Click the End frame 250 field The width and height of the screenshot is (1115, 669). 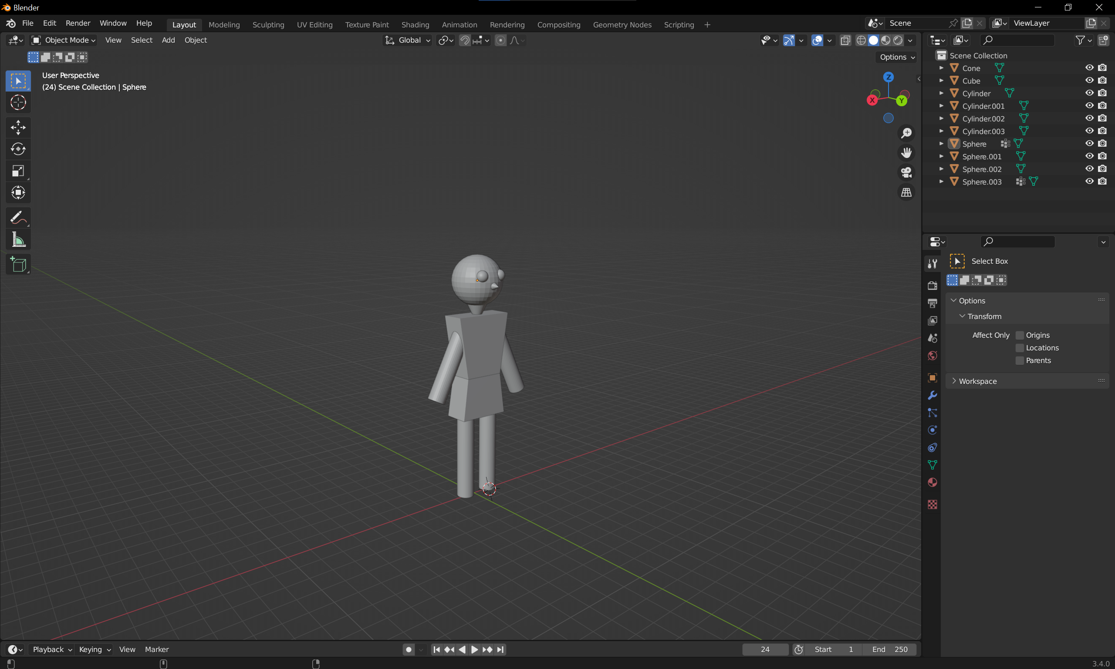pyautogui.click(x=889, y=649)
